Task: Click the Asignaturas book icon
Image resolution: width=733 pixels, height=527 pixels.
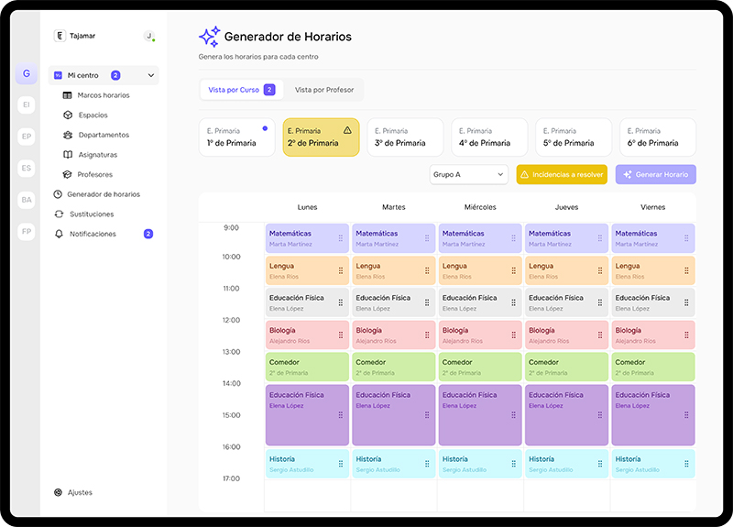Action: [68, 155]
